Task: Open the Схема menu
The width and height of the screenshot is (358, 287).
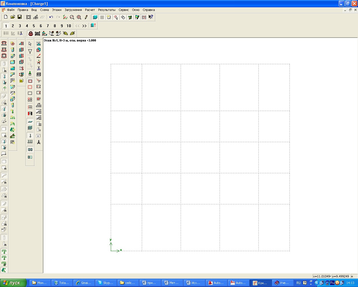Action: pos(44,10)
